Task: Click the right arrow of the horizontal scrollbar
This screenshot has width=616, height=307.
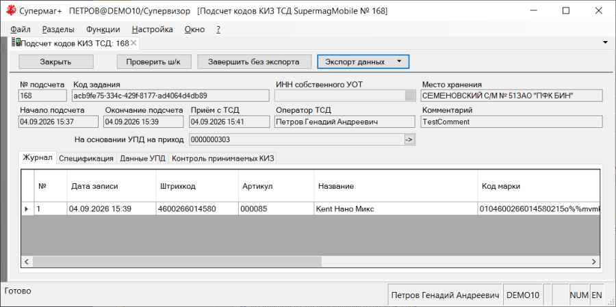Action: pos(594,261)
